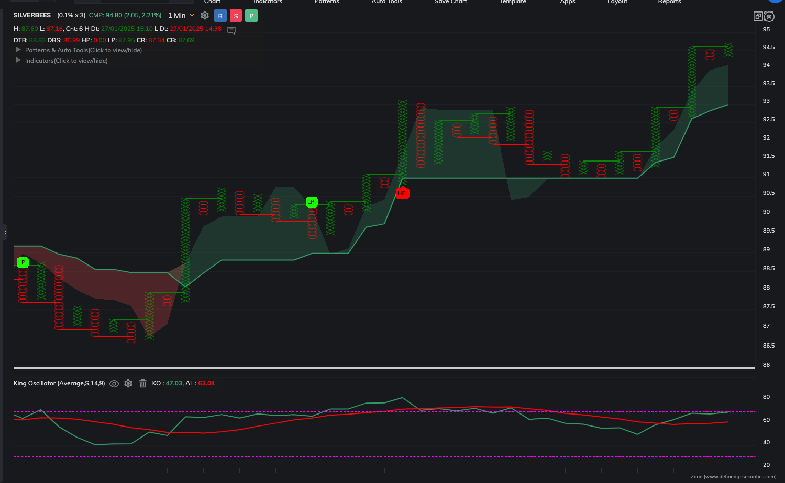Click the KO value 47.03
The image size is (785, 483).
tap(174, 383)
